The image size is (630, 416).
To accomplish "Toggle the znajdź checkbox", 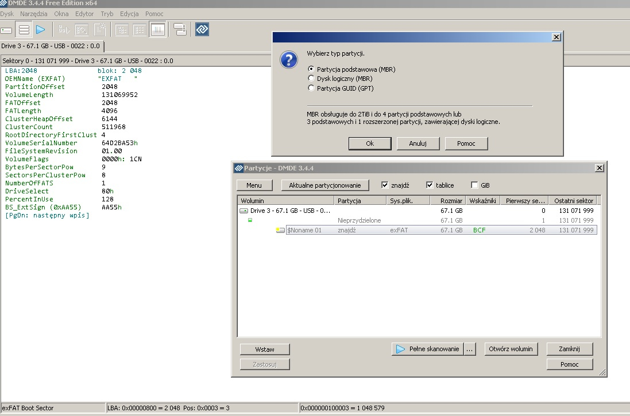I will coord(385,185).
